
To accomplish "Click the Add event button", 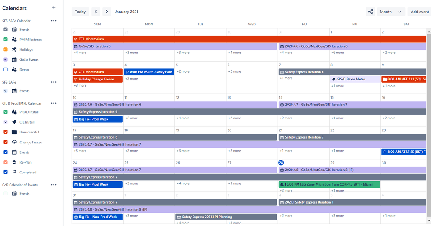I will point(419,12).
